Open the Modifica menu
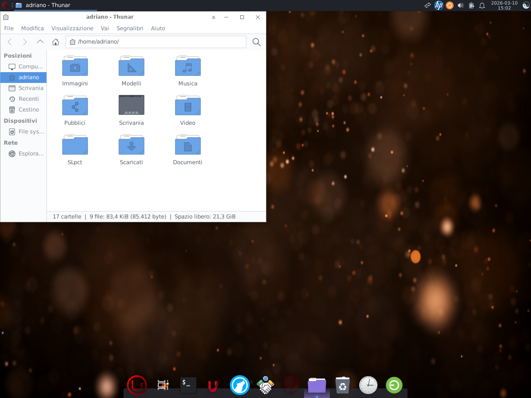Screen dimensions: 531x398 (x=32, y=28)
